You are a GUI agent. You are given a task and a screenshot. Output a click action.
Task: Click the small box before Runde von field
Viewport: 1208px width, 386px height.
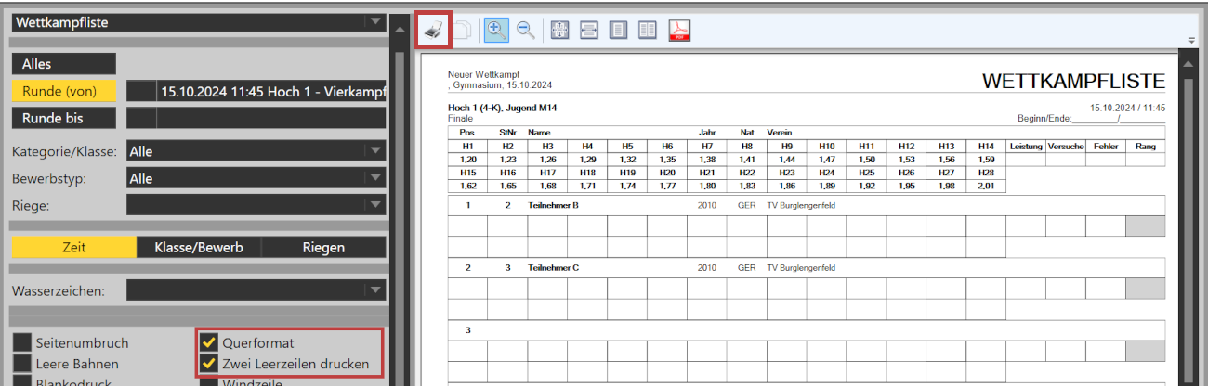tap(141, 91)
